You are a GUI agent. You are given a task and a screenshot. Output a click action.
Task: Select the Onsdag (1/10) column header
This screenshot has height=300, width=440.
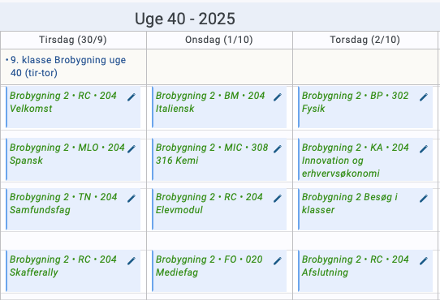pyautogui.click(x=219, y=40)
